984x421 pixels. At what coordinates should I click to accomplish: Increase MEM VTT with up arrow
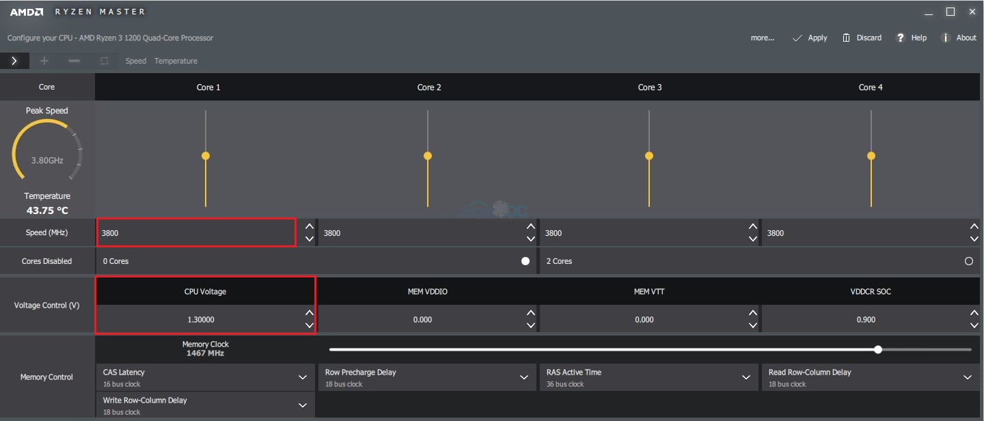(752, 312)
